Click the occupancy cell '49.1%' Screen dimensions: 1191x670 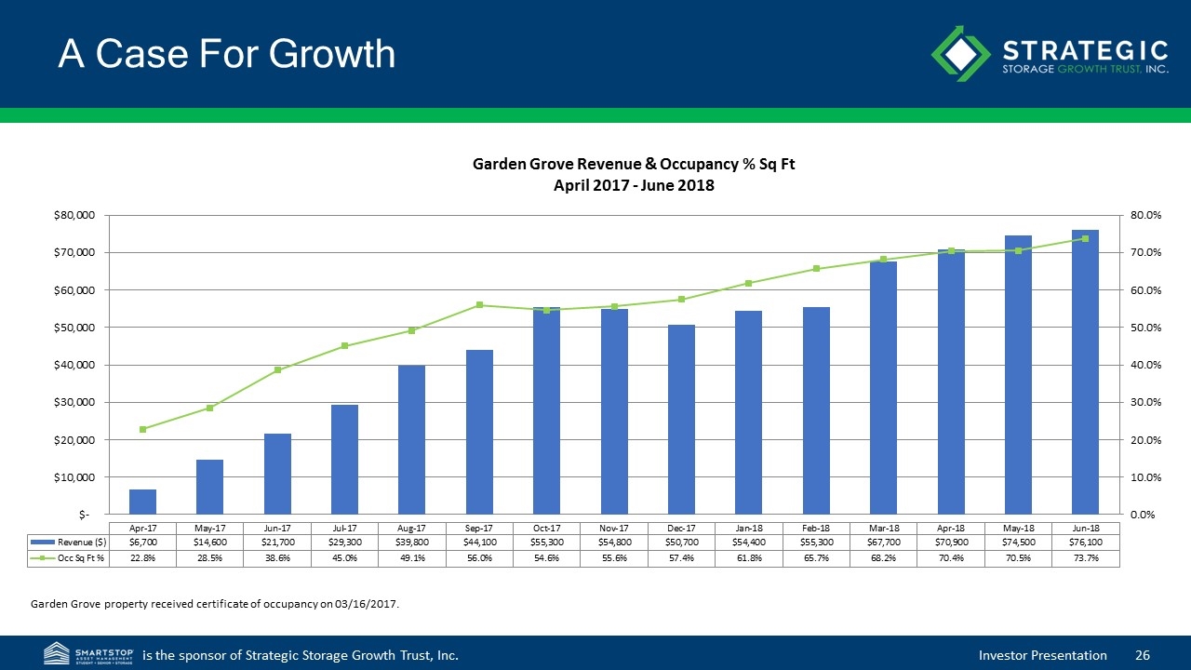[x=411, y=558]
